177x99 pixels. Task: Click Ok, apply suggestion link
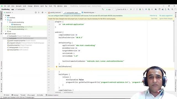[x=166, y=16]
